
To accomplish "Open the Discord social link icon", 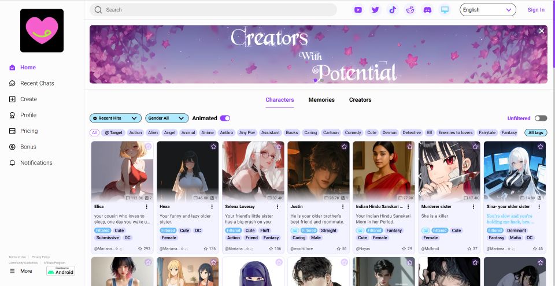I will tap(427, 10).
